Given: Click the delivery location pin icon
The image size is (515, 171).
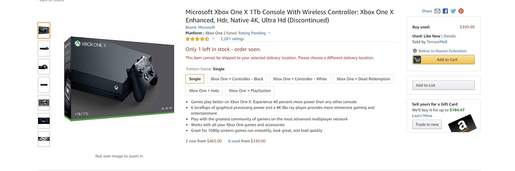Looking at the screenshot, I should tap(415, 51).
